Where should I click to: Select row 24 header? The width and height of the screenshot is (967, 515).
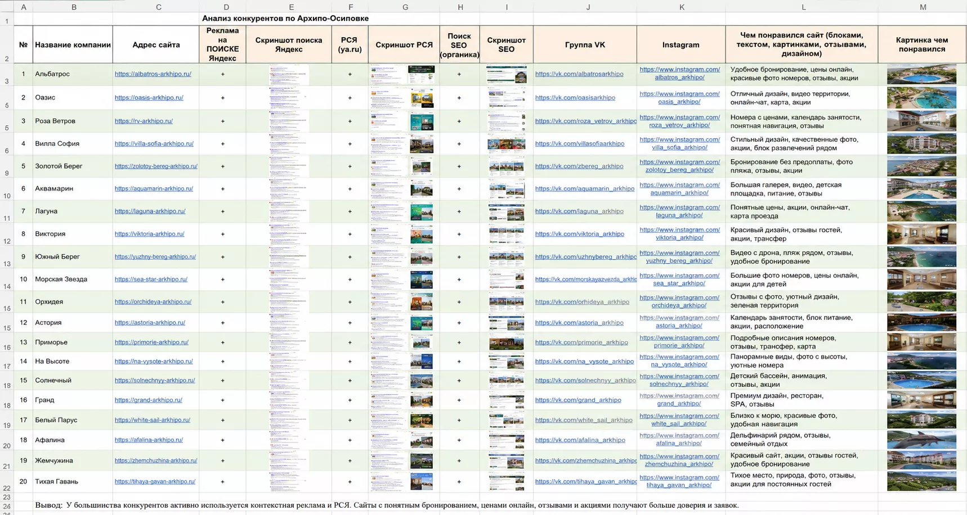click(x=7, y=505)
